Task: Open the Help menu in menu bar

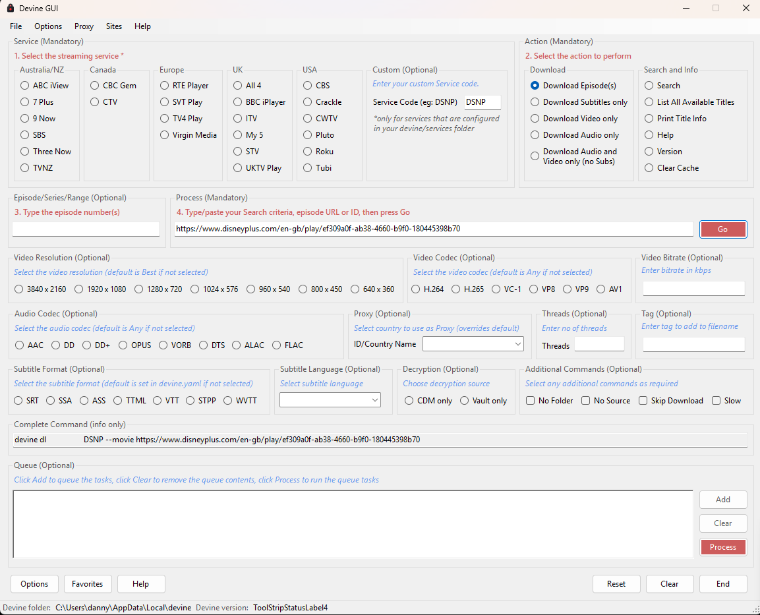Action: click(x=142, y=26)
